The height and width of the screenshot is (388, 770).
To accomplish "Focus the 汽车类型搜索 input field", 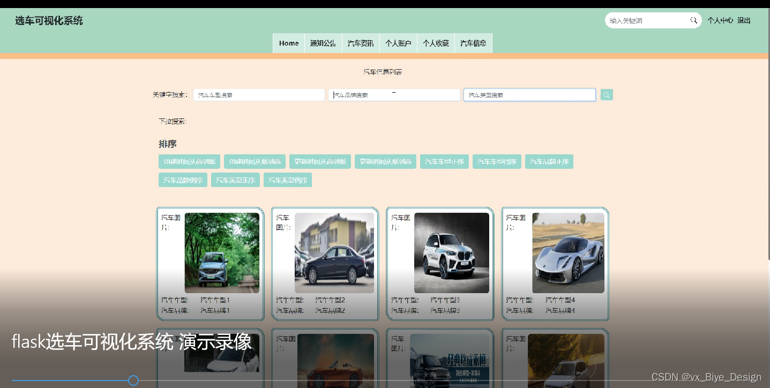I will (529, 95).
